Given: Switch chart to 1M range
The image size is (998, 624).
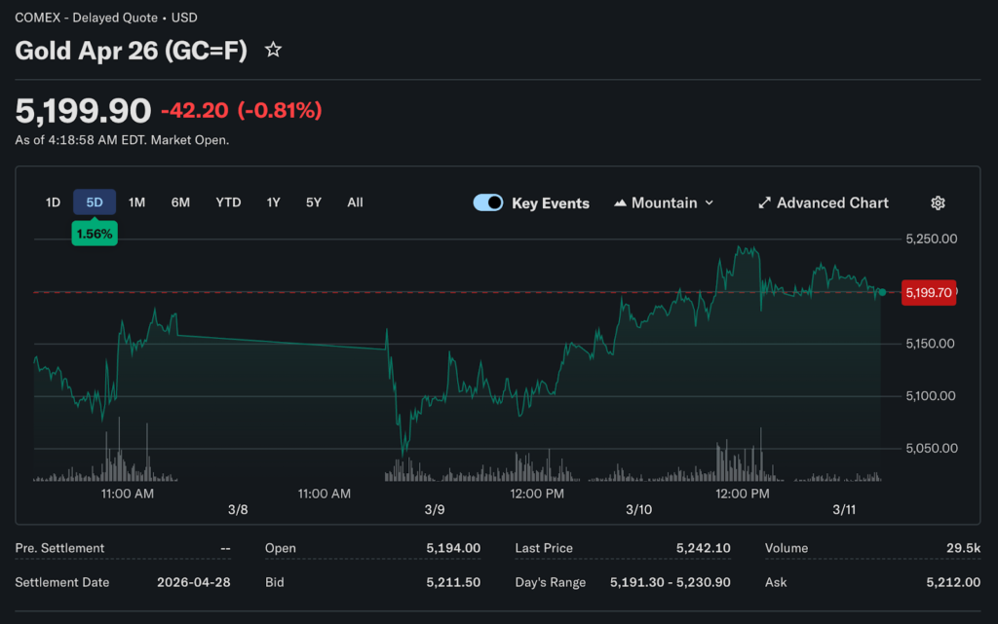Looking at the screenshot, I should [136, 202].
